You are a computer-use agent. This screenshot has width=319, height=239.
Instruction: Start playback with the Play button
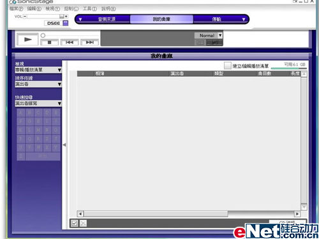[27, 40]
